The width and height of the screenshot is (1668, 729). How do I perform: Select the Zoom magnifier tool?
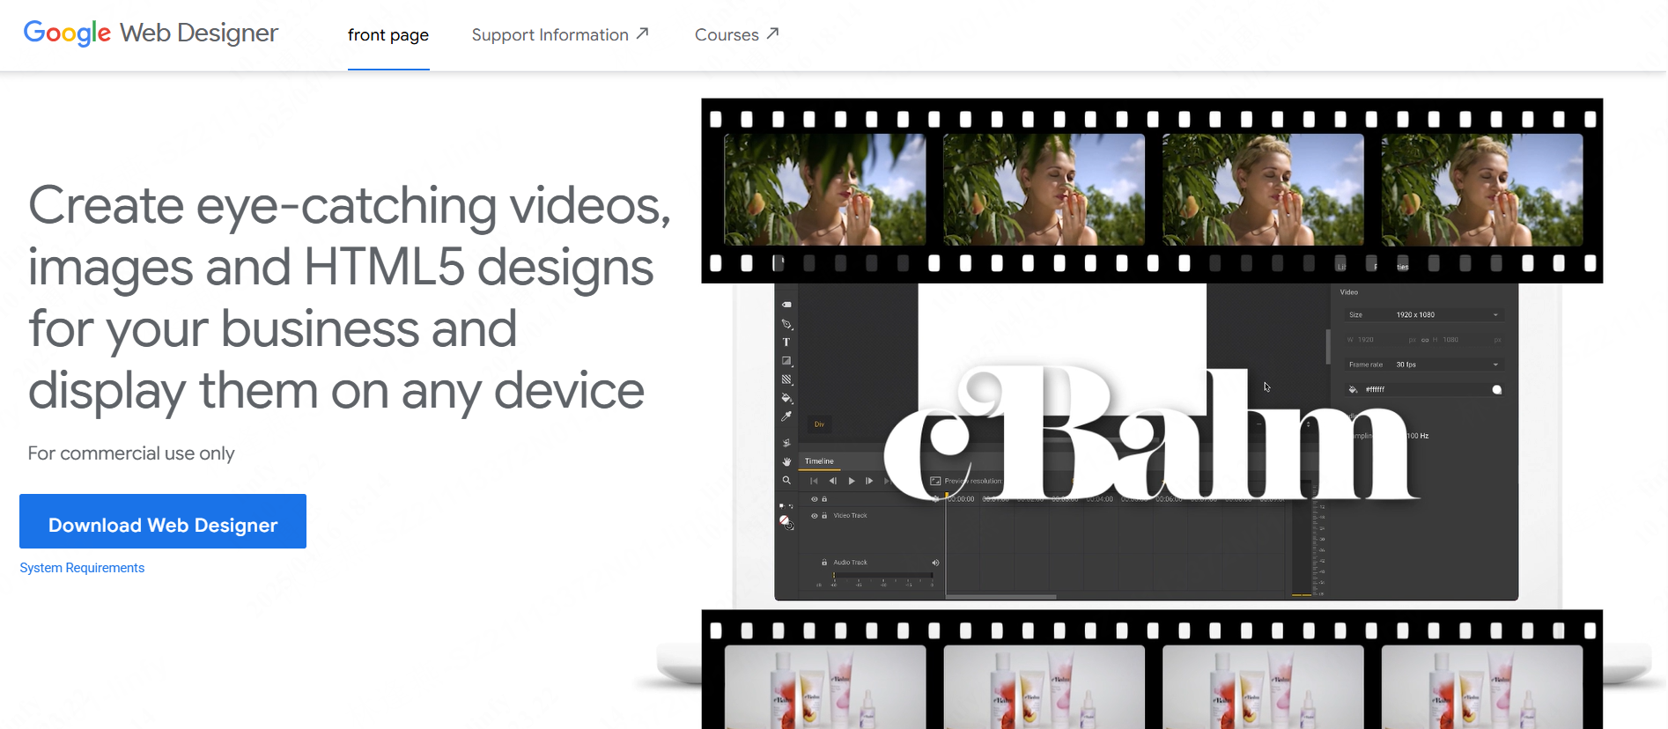tap(786, 481)
